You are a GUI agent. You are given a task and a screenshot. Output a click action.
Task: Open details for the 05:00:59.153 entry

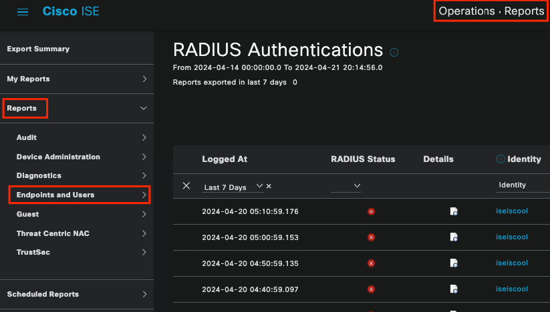coord(454,237)
